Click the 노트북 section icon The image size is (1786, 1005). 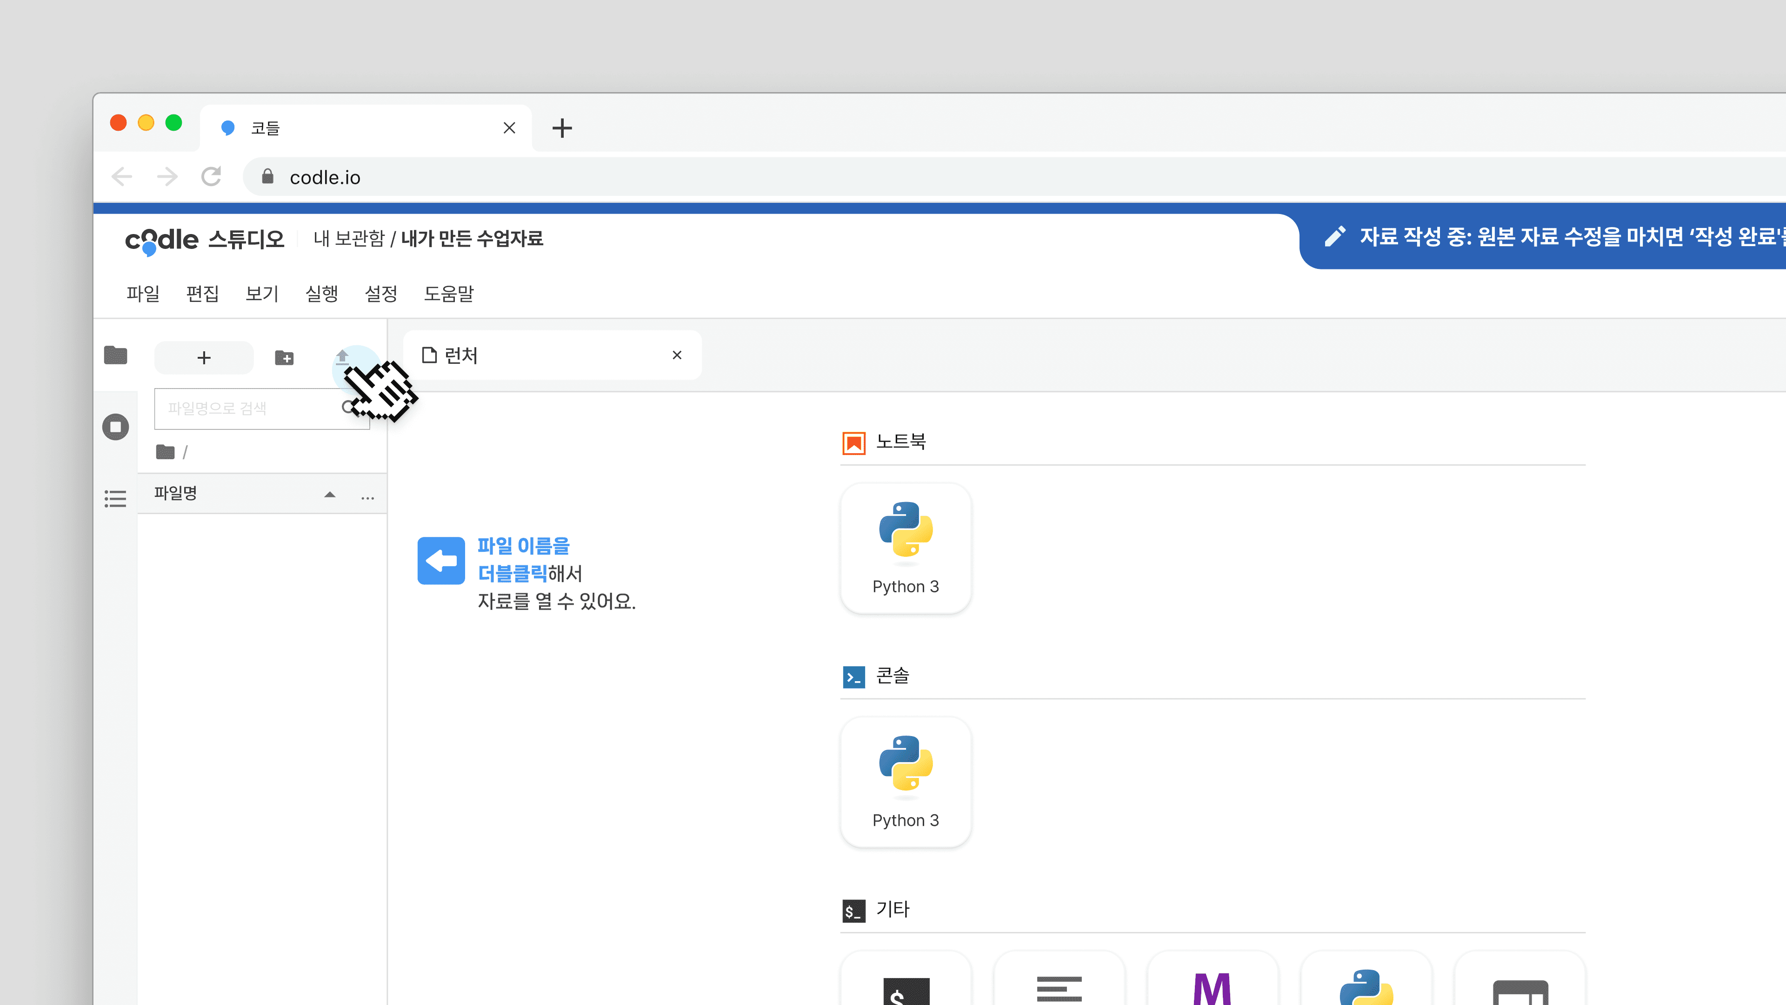(853, 442)
